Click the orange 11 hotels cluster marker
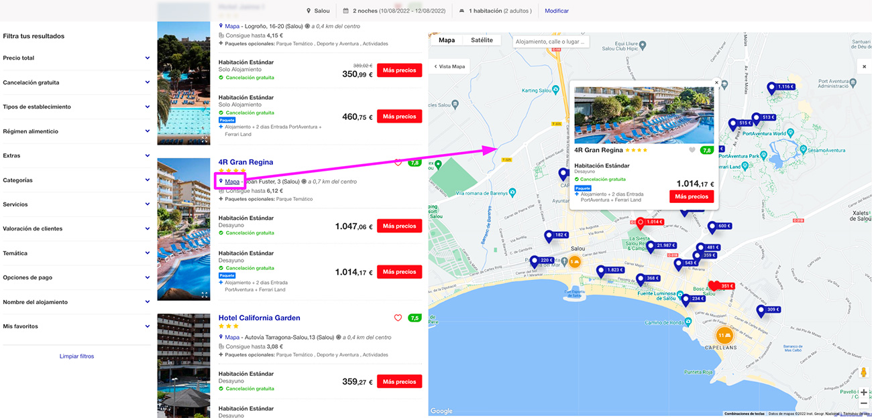The height and width of the screenshot is (418, 872). tap(723, 334)
